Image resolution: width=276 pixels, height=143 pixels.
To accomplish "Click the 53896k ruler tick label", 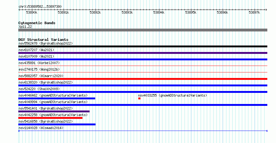I will click(x=222, y=12).
